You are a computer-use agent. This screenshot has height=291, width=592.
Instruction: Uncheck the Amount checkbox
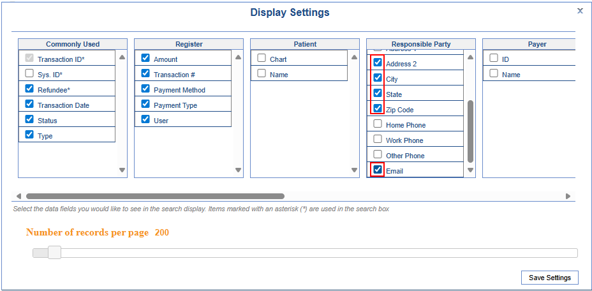pos(145,58)
